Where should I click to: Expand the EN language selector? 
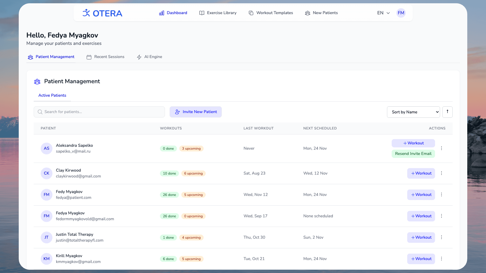(x=383, y=13)
